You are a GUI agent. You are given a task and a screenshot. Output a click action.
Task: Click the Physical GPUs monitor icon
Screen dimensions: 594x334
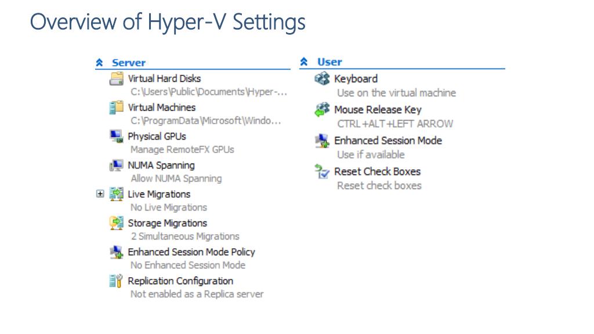click(116, 136)
